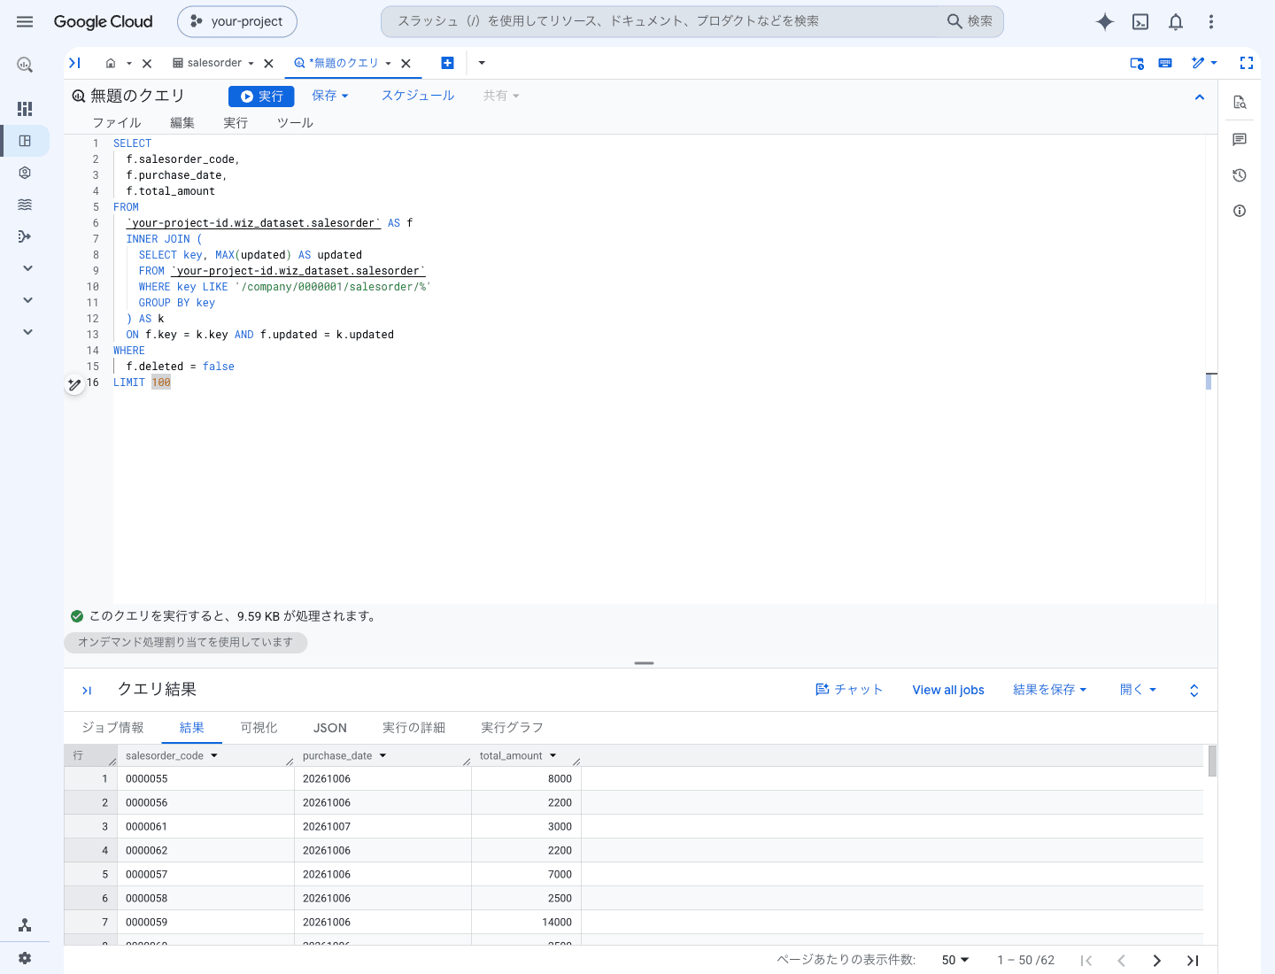The height and width of the screenshot is (974, 1275).
Task: Jump to last results page
Action: (x=1193, y=961)
